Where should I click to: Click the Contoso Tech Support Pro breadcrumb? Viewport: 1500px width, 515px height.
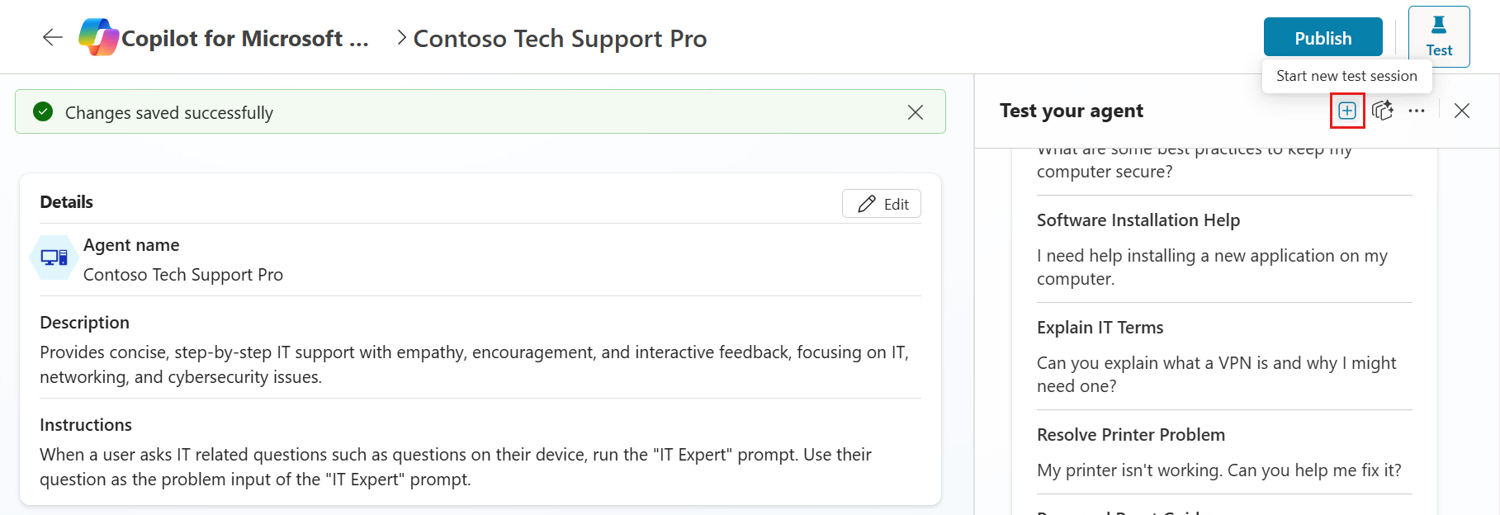(560, 39)
